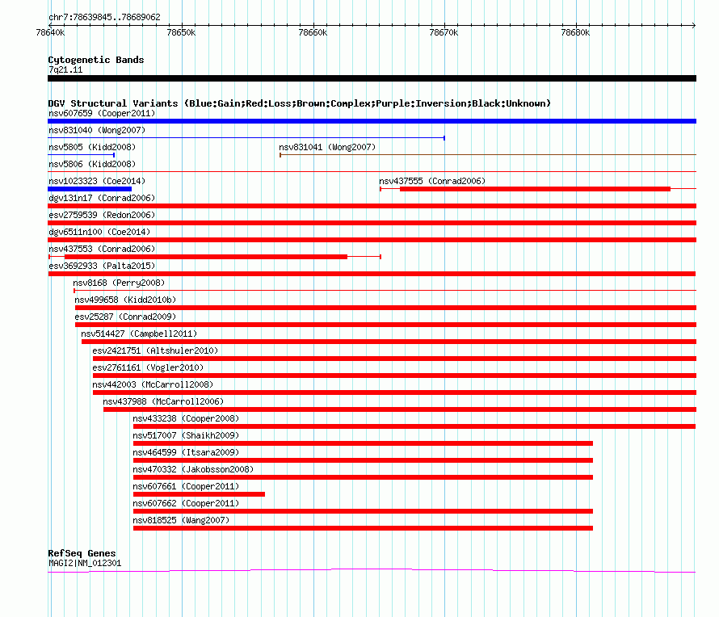This screenshot has width=719, height=617.
Task: Open variant nsv607662 (Cooper2011)
Action: click(x=186, y=503)
